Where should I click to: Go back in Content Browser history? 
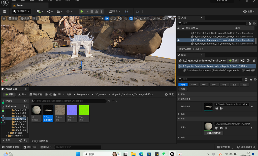[46, 95]
